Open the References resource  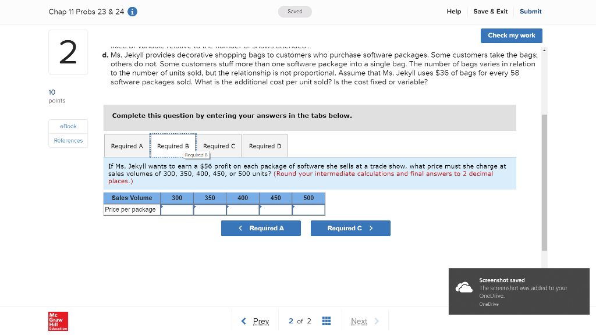coord(68,140)
